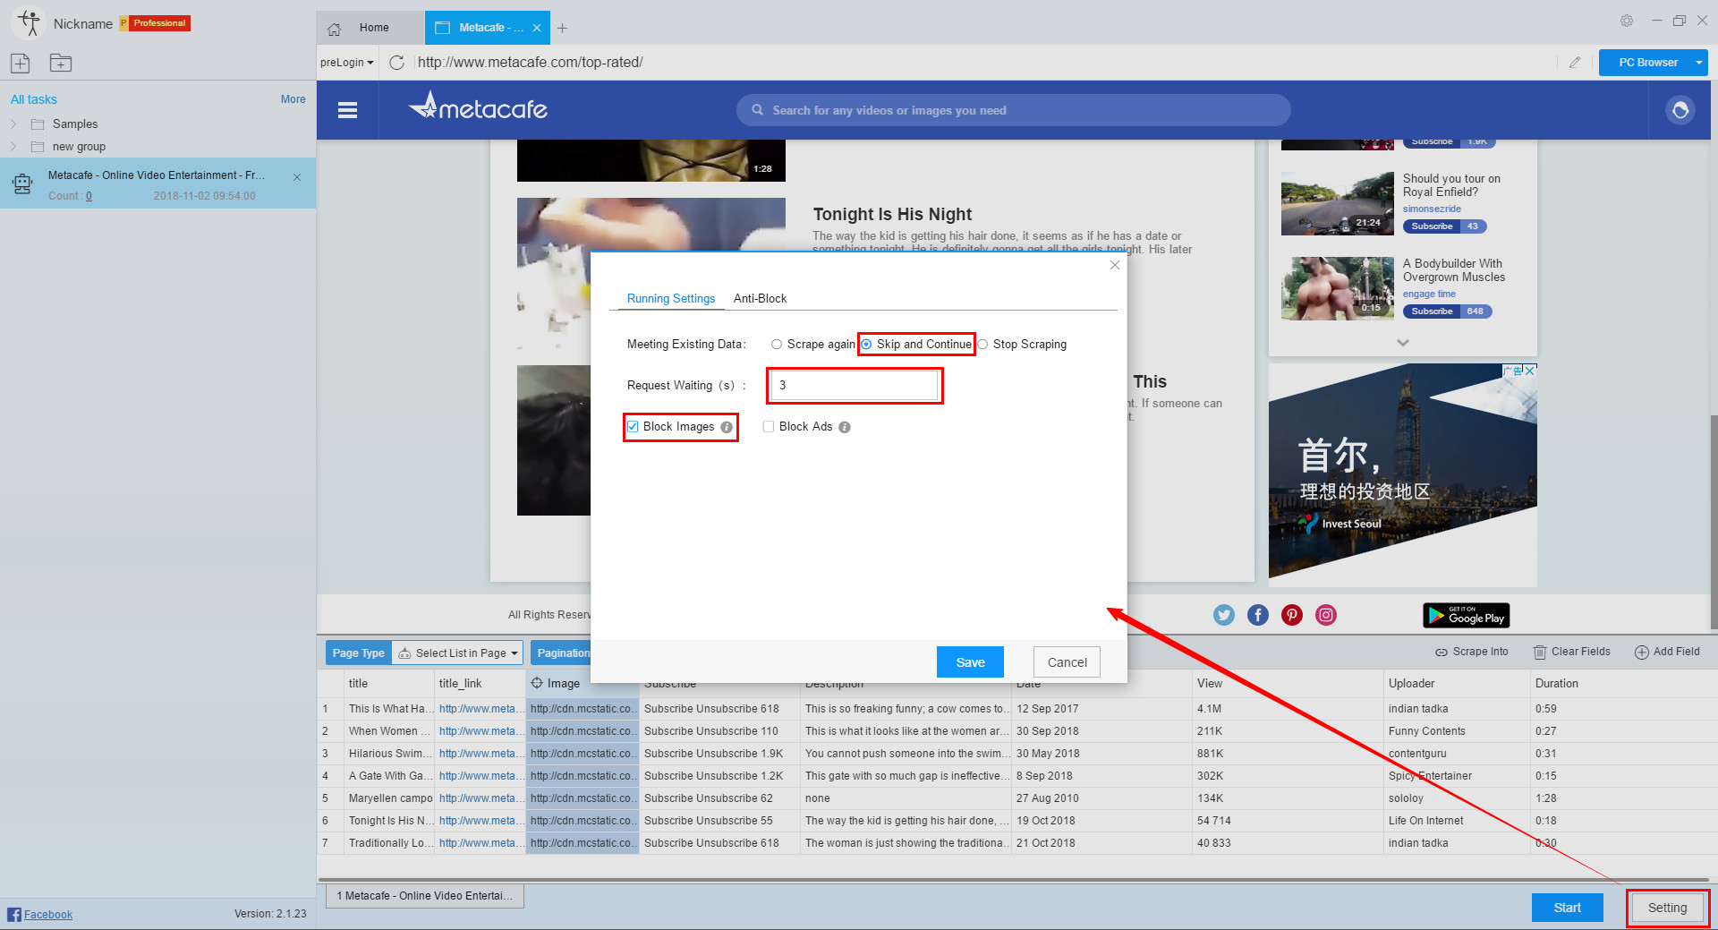Click the robot task icon
This screenshot has width=1718, height=930.
pyautogui.click(x=22, y=184)
